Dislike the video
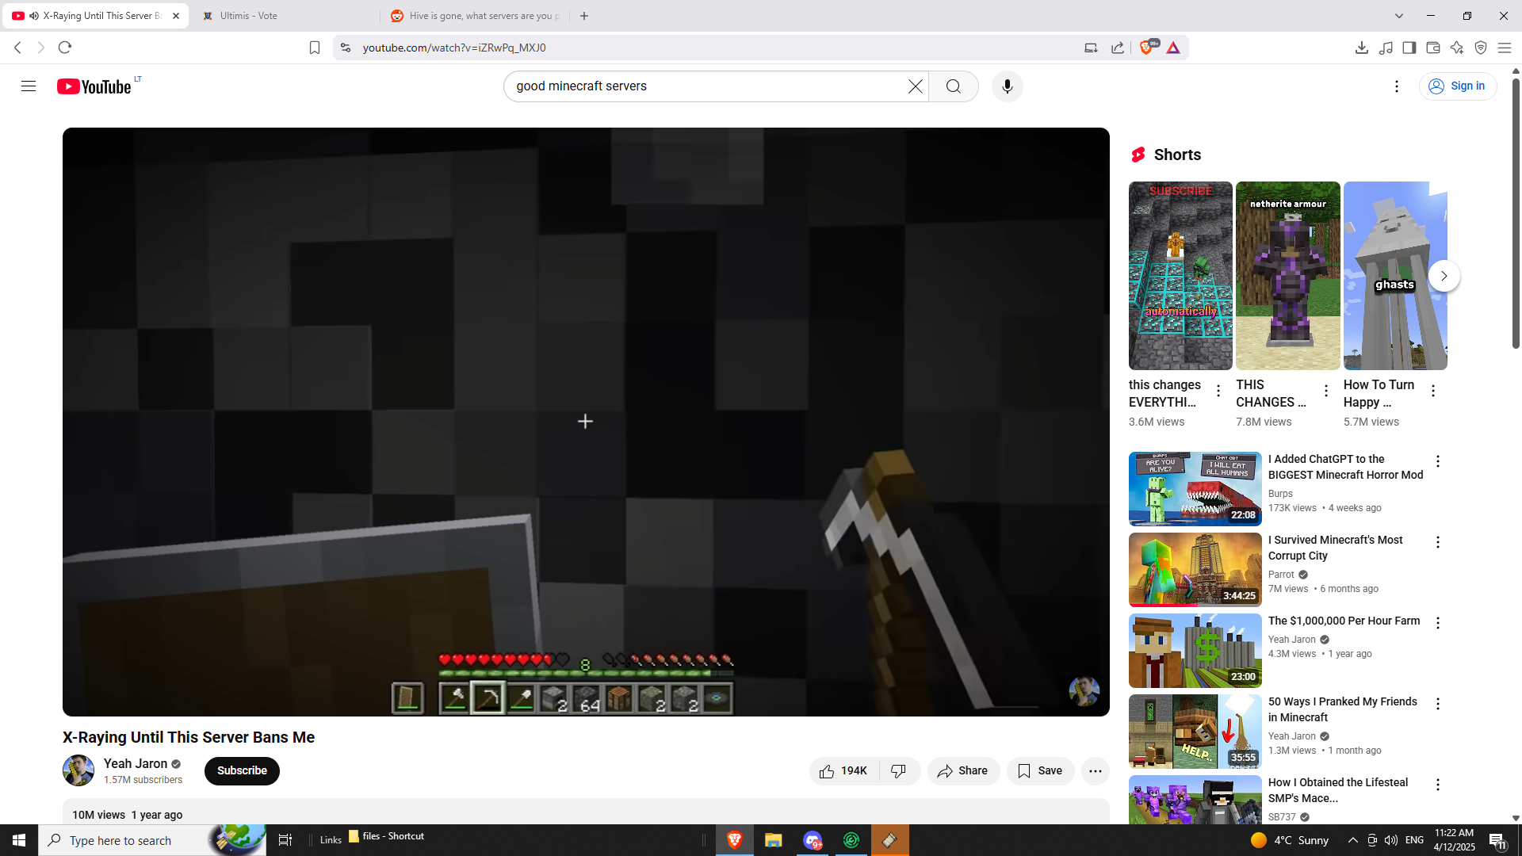 [x=899, y=770]
